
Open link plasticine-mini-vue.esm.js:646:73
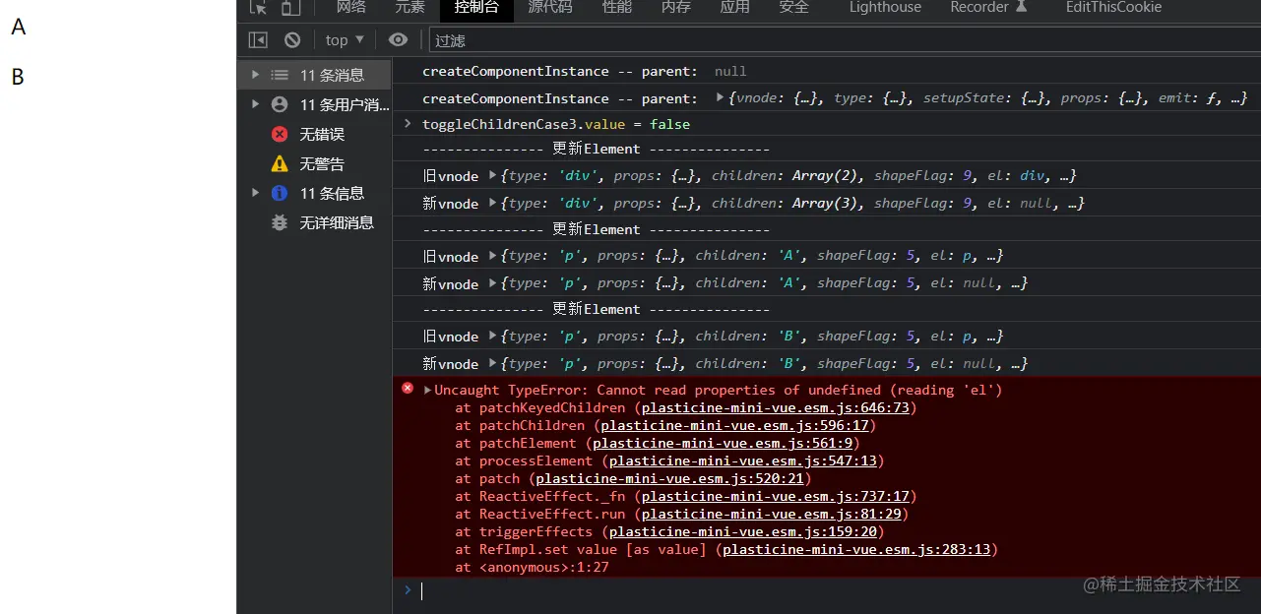point(776,407)
